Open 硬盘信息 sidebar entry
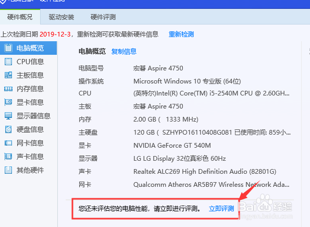Screen dimensions: 310x227 pos(28,129)
